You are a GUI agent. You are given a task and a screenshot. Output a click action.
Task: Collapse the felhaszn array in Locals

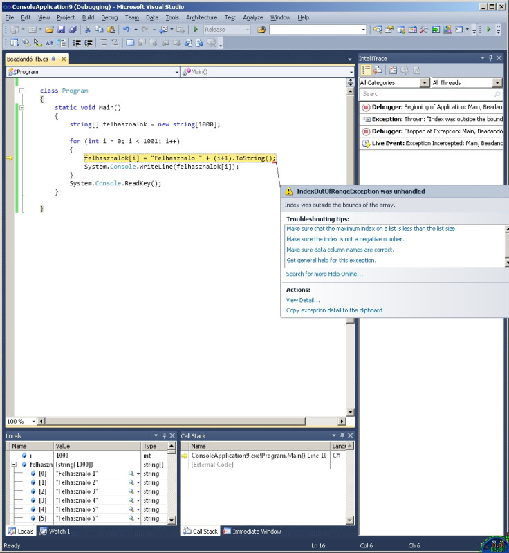14,465
